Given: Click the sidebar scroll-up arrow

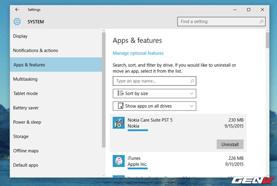Looking at the screenshot, I should coord(104,31).
